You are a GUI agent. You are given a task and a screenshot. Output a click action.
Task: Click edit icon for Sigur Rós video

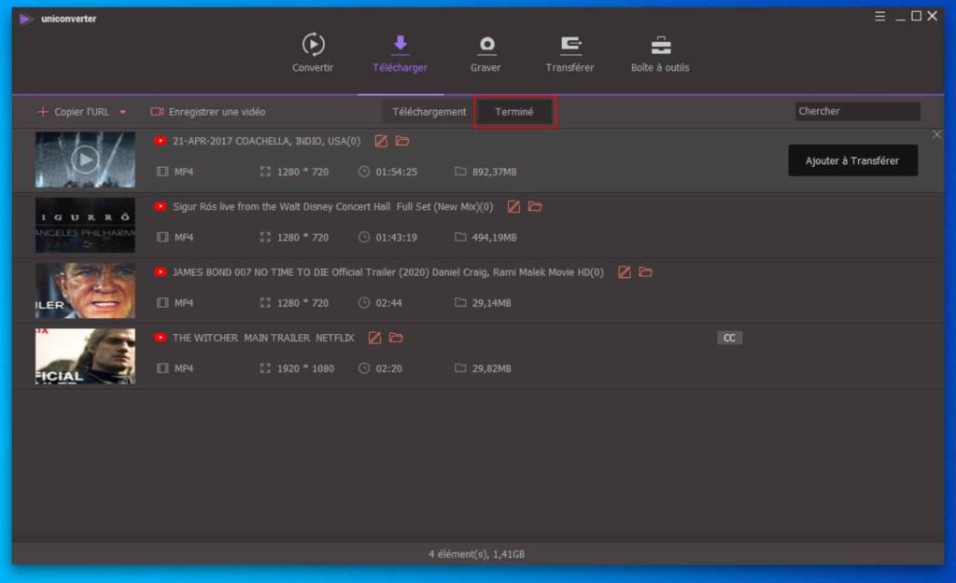[514, 207]
